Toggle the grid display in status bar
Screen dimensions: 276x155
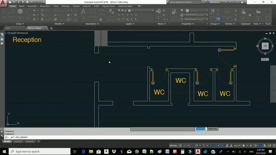tap(180, 146)
